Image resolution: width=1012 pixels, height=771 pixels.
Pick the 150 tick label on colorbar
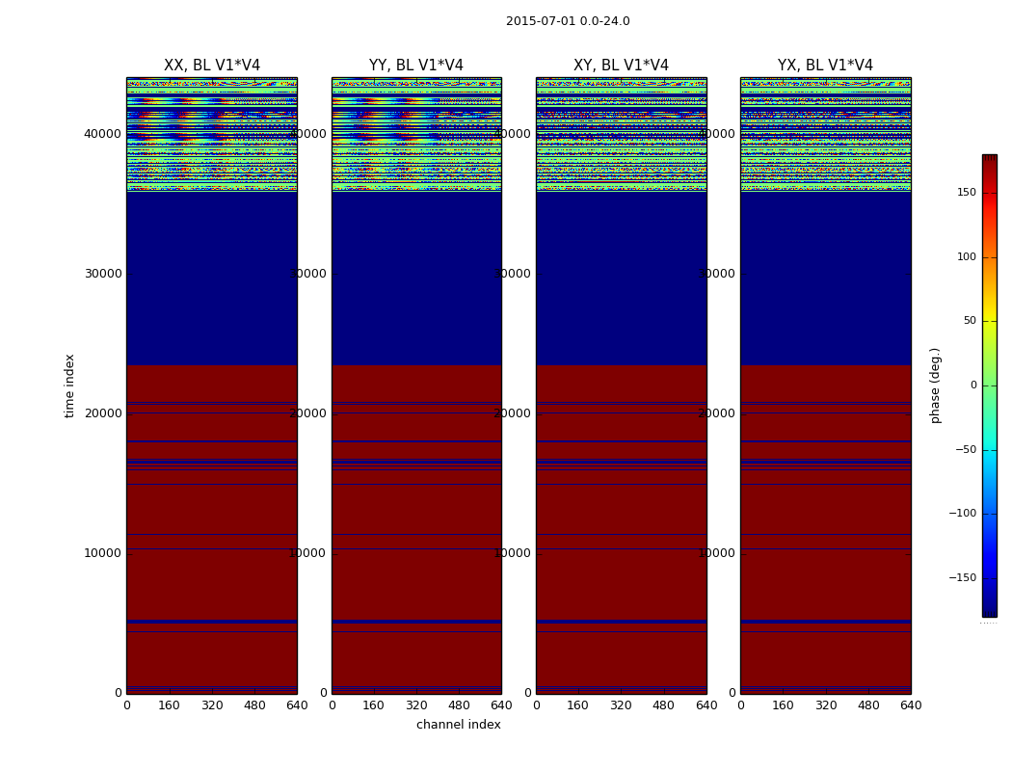pos(966,193)
